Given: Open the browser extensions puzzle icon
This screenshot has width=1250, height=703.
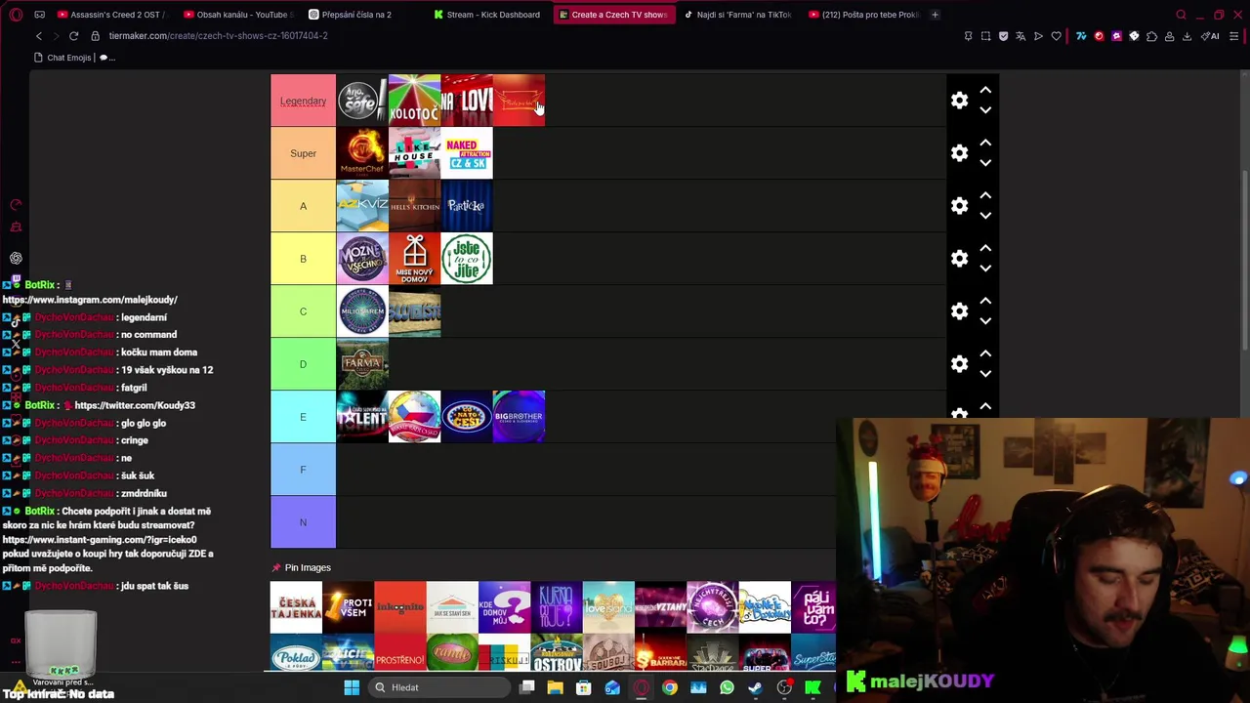Looking at the screenshot, I should (1151, 36).
